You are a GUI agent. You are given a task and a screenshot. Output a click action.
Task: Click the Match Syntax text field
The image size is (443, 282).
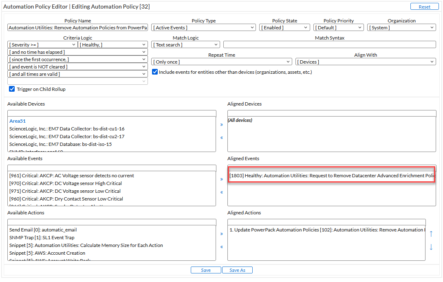[329, 45]
